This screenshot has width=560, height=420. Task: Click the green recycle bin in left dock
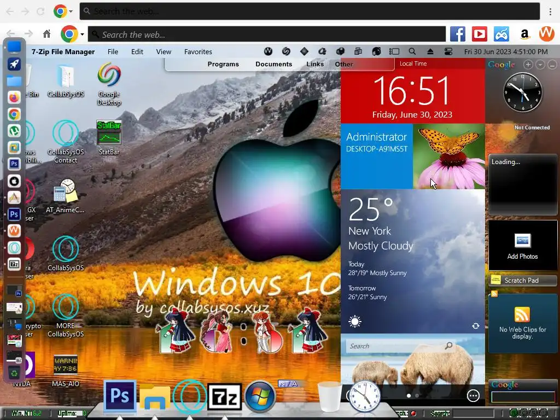click(x=14, y=374)
